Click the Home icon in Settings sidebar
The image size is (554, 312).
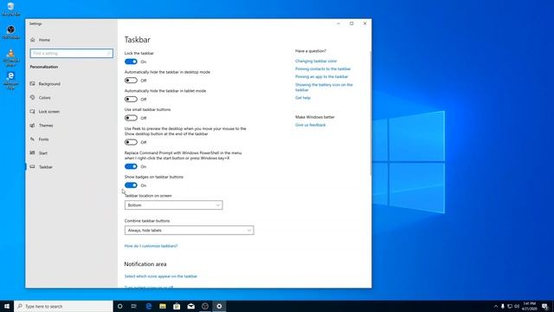[33, 40]
